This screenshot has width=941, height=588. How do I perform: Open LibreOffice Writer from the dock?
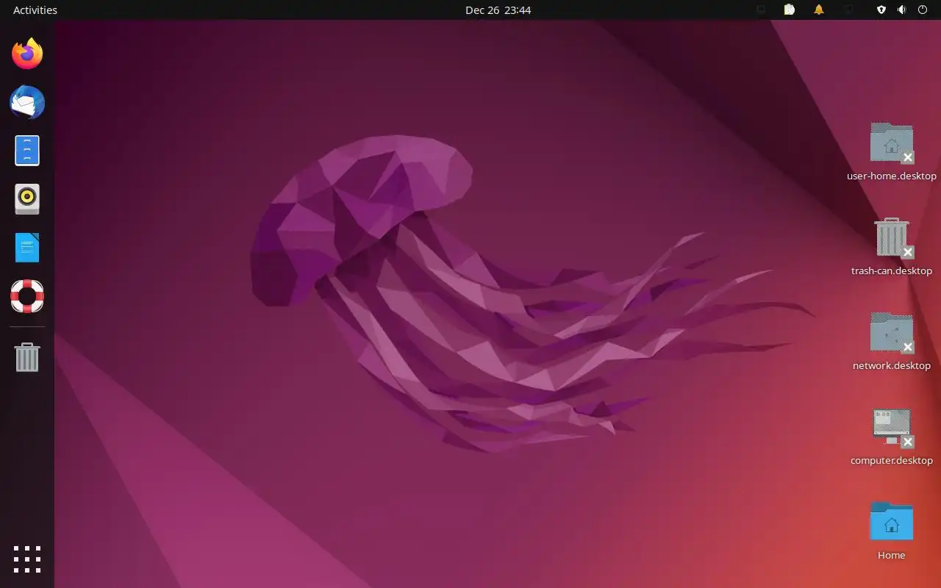pyautogui.click(x=27, y=248)
